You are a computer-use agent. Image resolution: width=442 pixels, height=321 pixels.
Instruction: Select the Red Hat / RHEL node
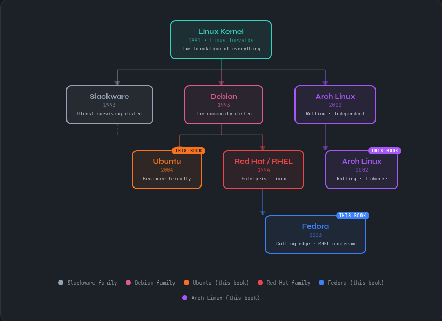coord(263,169)
